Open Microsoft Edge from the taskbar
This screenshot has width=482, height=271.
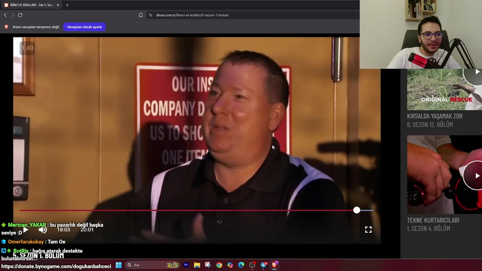click(241, 265)
